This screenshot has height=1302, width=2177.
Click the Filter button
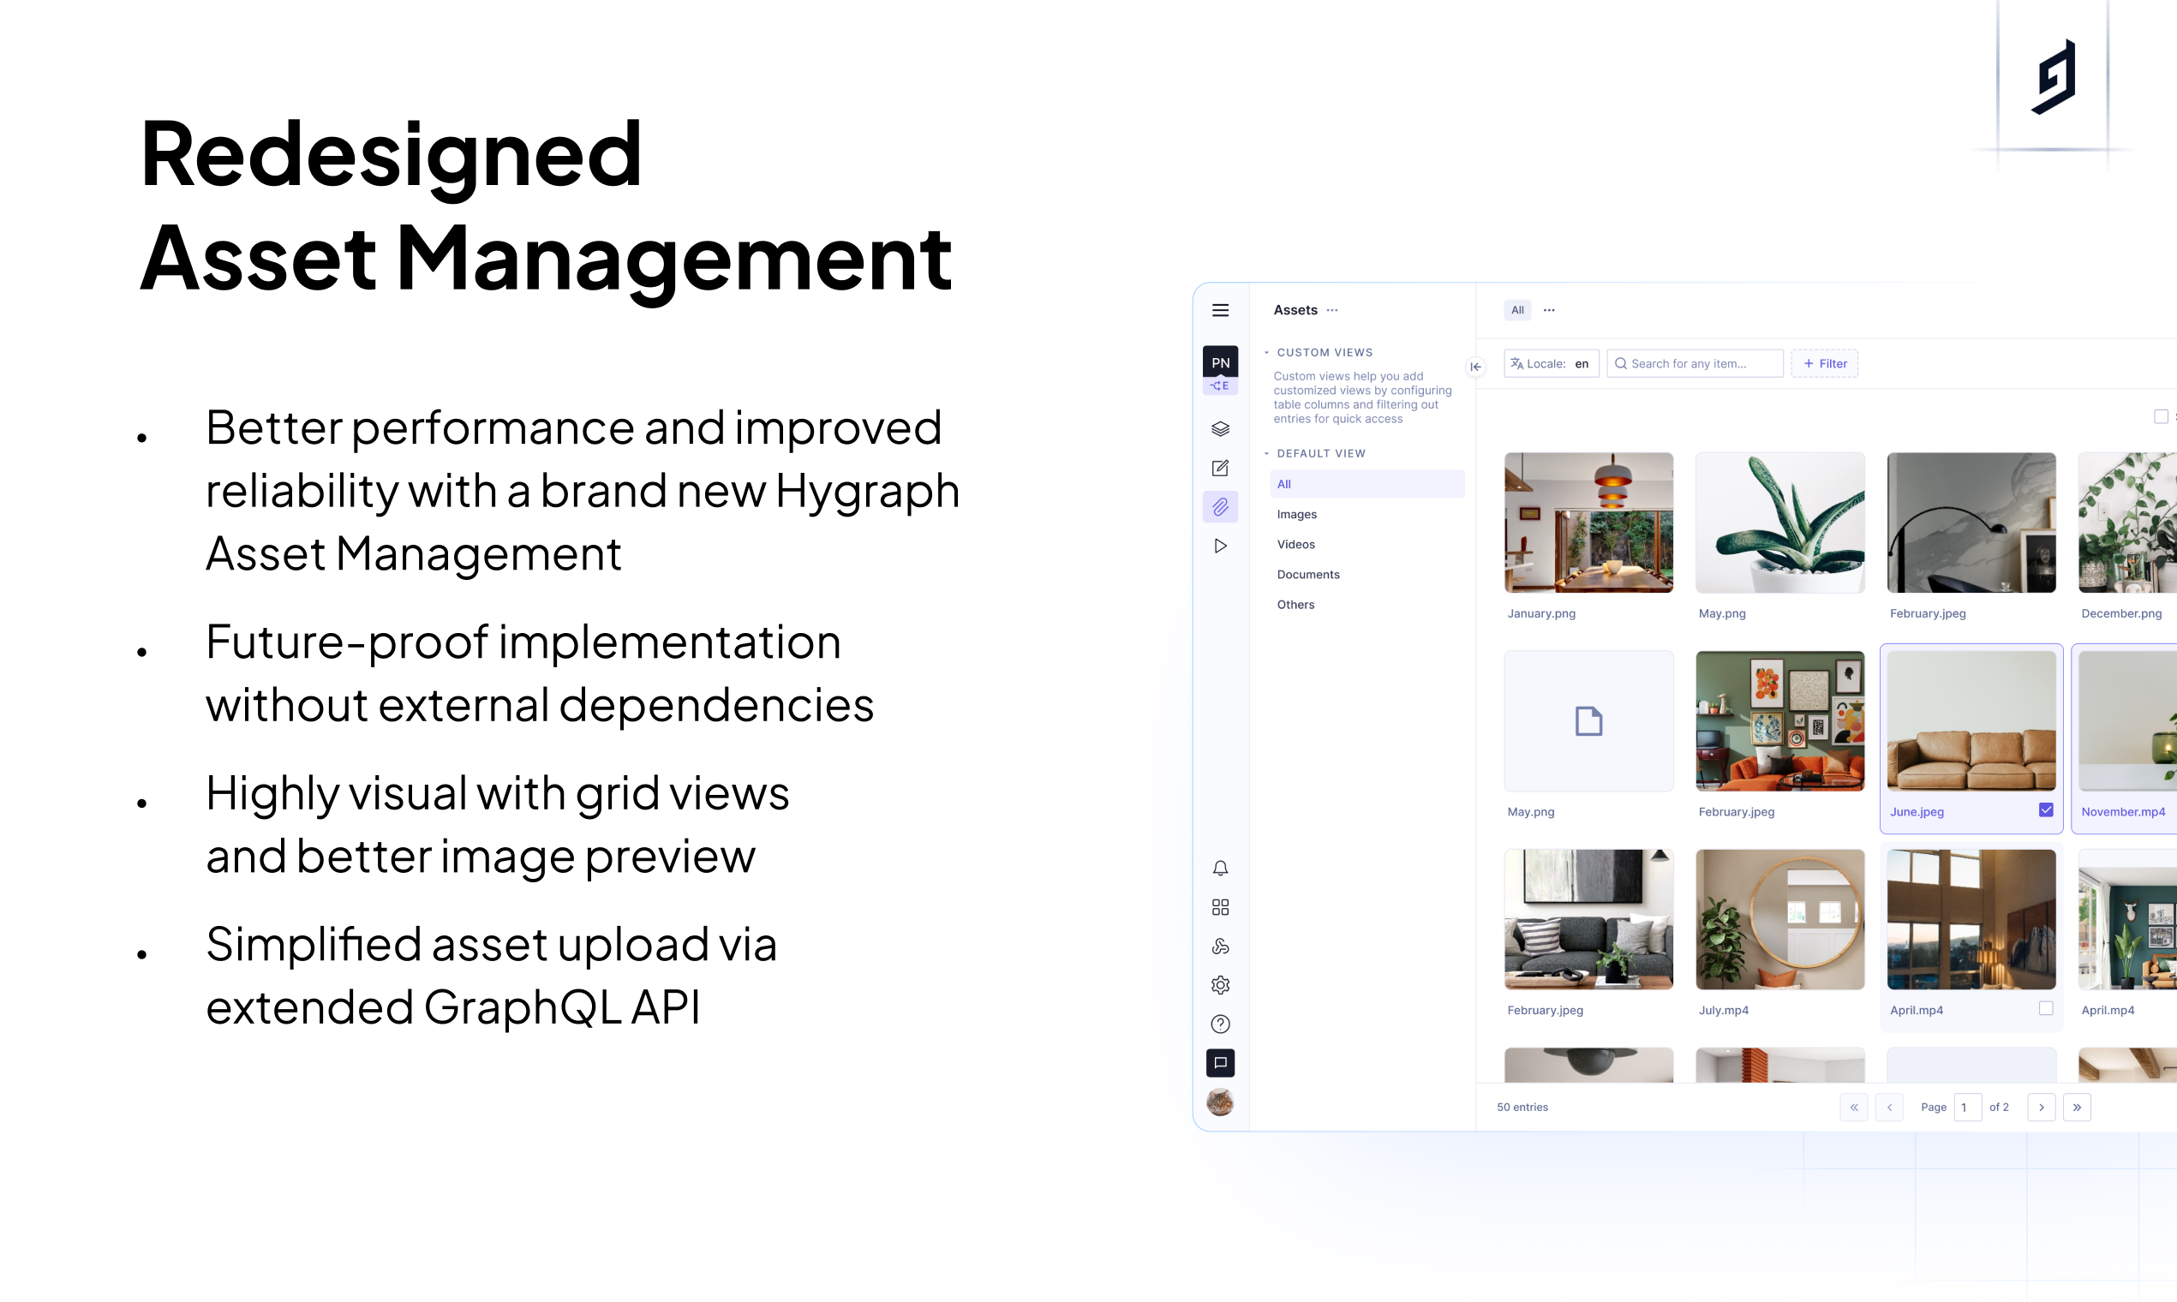click(1824, 363)
